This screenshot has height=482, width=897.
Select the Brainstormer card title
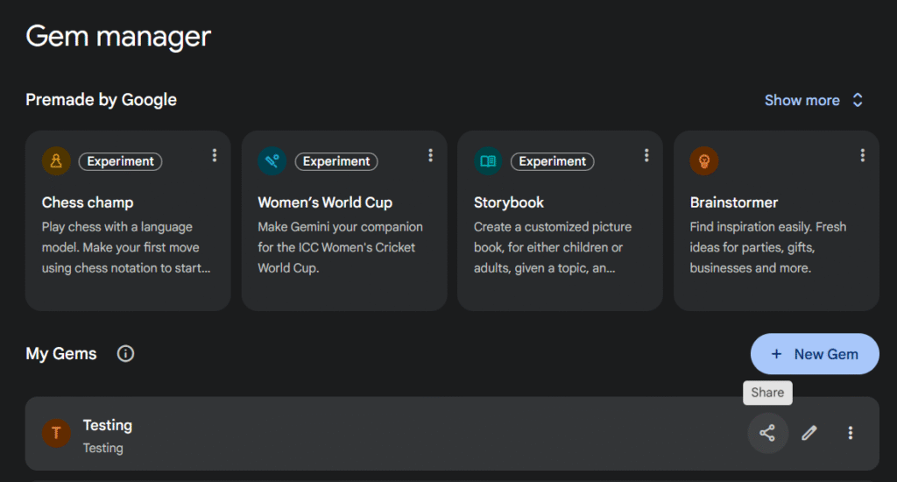(x=734, y=202)
